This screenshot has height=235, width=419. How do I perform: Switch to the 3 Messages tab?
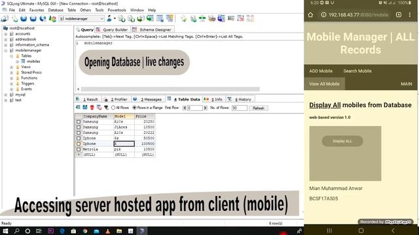click(x=148, y=99)
